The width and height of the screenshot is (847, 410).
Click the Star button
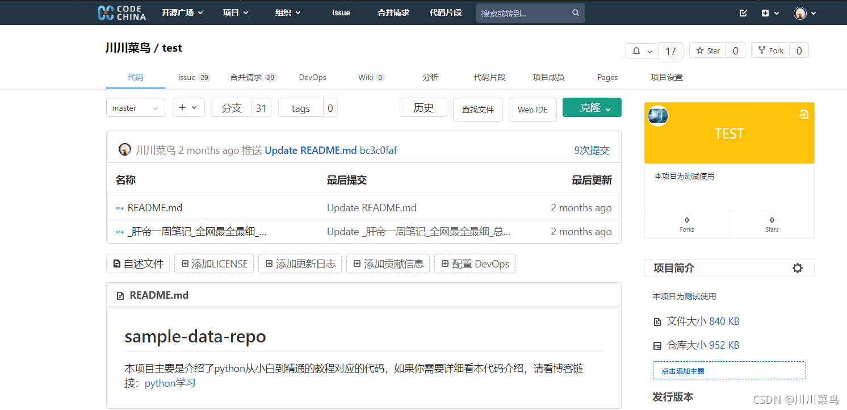coord(708,51)
